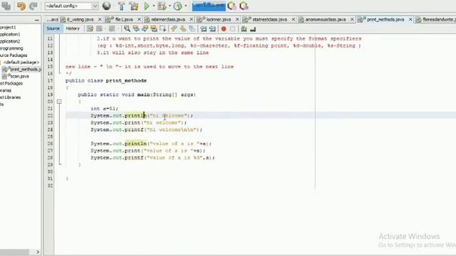Undo the last edit

tap(21, 6)
